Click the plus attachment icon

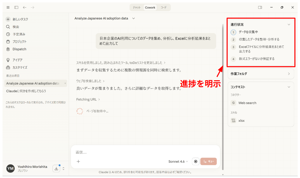click(x=79, y=161)
